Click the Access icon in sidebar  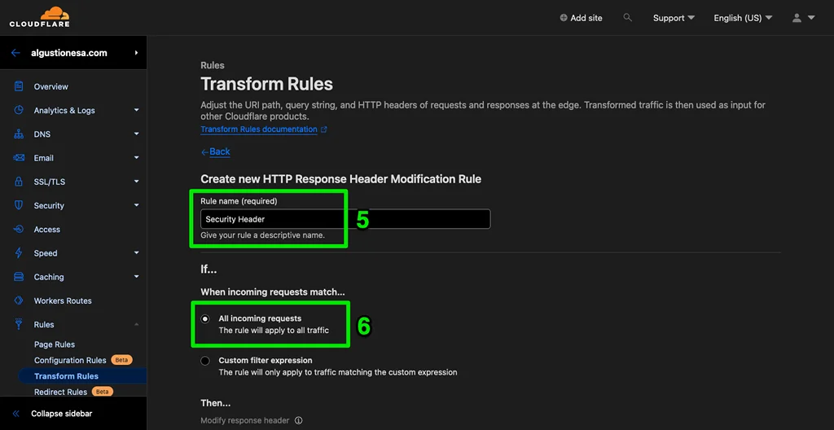click(x=19, y=230)
